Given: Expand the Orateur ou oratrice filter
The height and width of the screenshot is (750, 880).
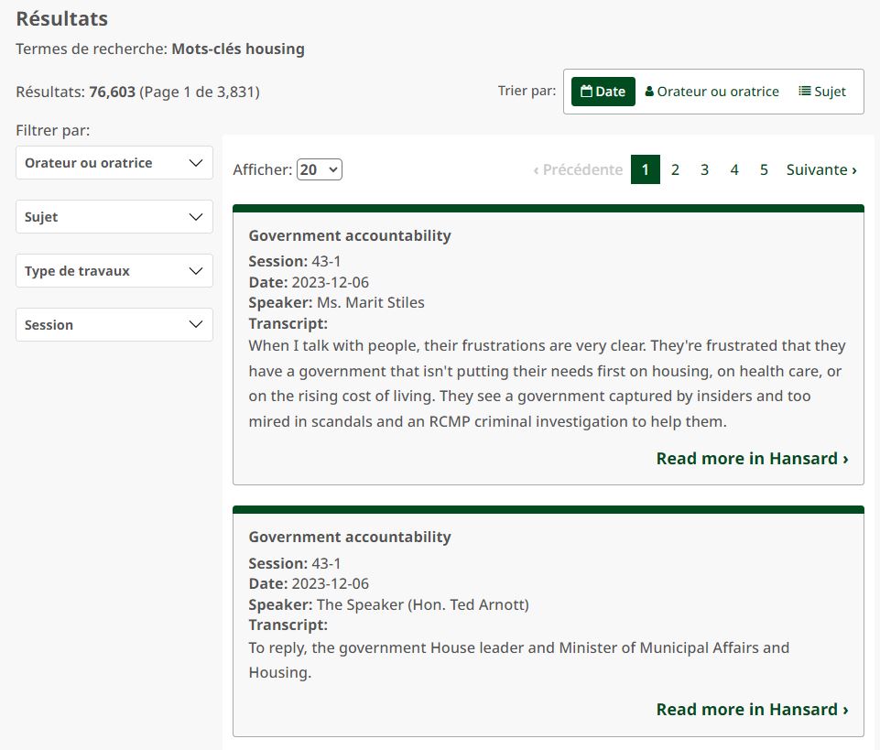Looking at the screenshot, I should click(x=114, y=163).
